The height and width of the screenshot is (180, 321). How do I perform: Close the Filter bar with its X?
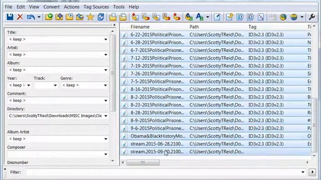click(x=5, y=169)
